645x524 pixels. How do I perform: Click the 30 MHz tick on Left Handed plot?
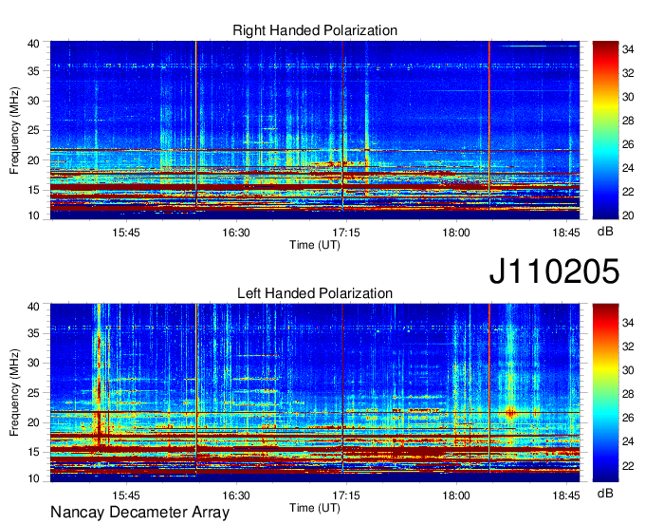[x=34, y=363]
